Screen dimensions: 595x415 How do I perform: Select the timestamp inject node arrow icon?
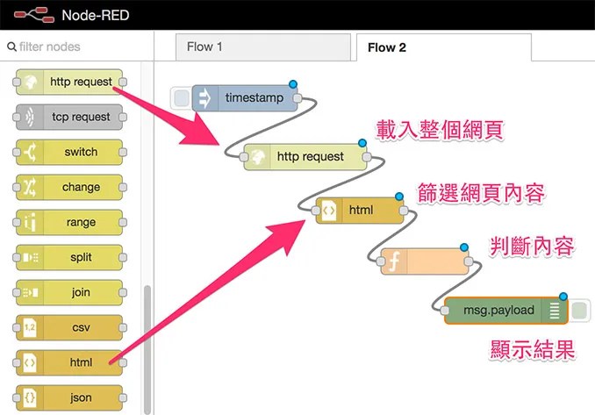(x=205, y=98)
